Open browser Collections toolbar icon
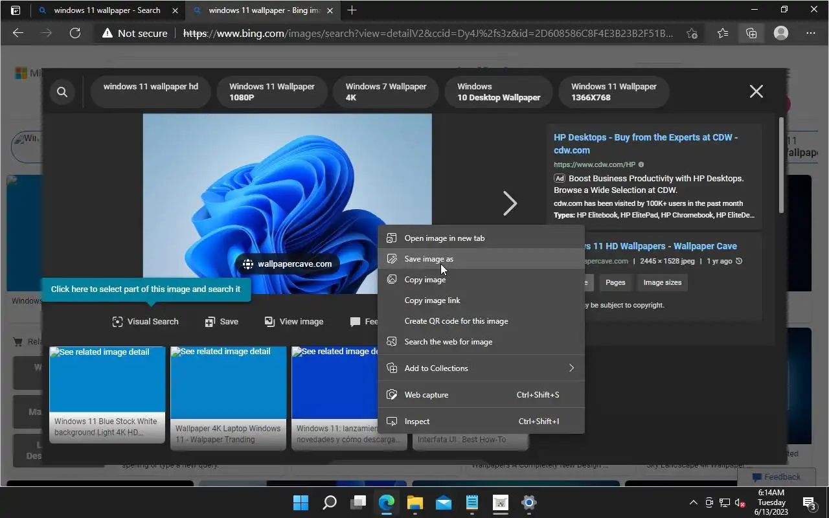The width and height of the screenshot is (829, 518). coord(751,33)
